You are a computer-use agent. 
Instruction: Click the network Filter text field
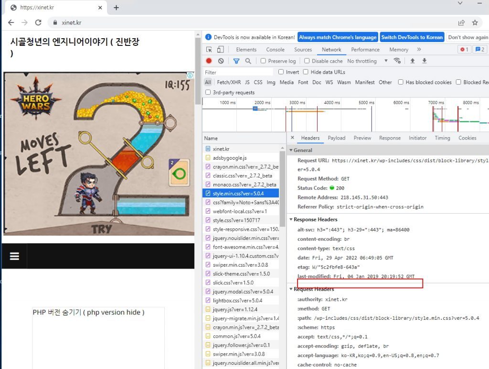coord(238,72)
